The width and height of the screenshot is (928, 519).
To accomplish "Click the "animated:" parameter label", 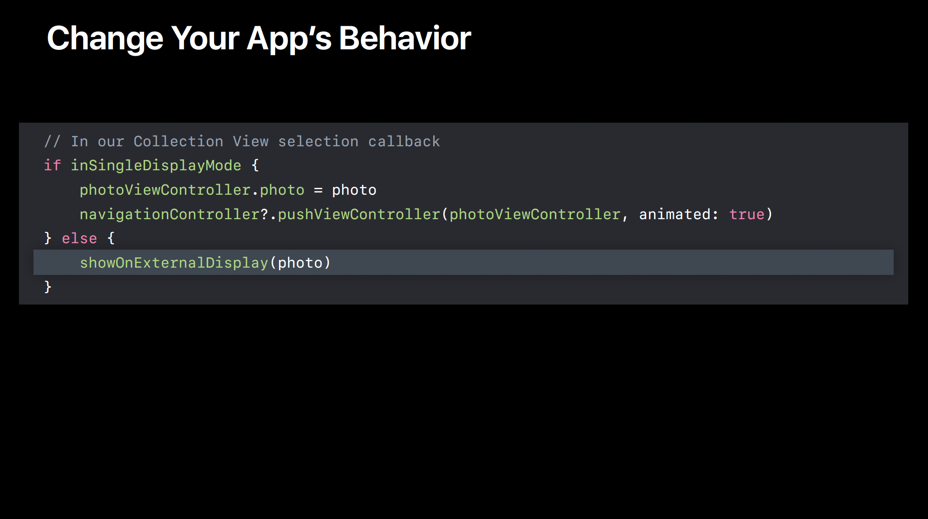I will pyautogui.click(x=678, y=214).
